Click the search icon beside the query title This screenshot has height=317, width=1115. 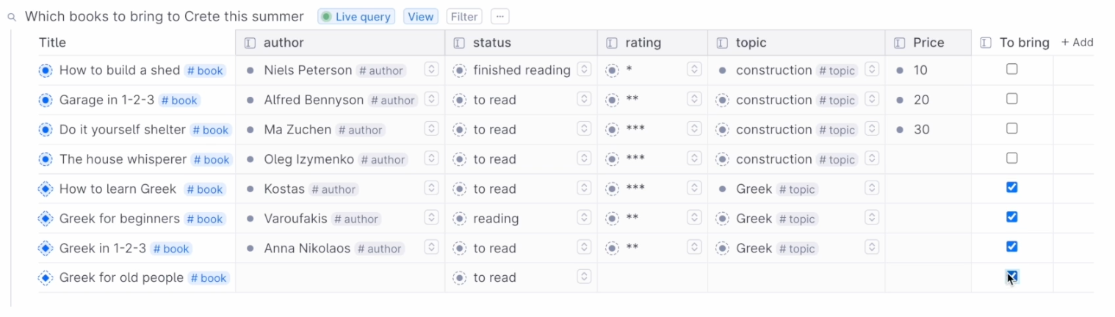(x=12, y=17)
